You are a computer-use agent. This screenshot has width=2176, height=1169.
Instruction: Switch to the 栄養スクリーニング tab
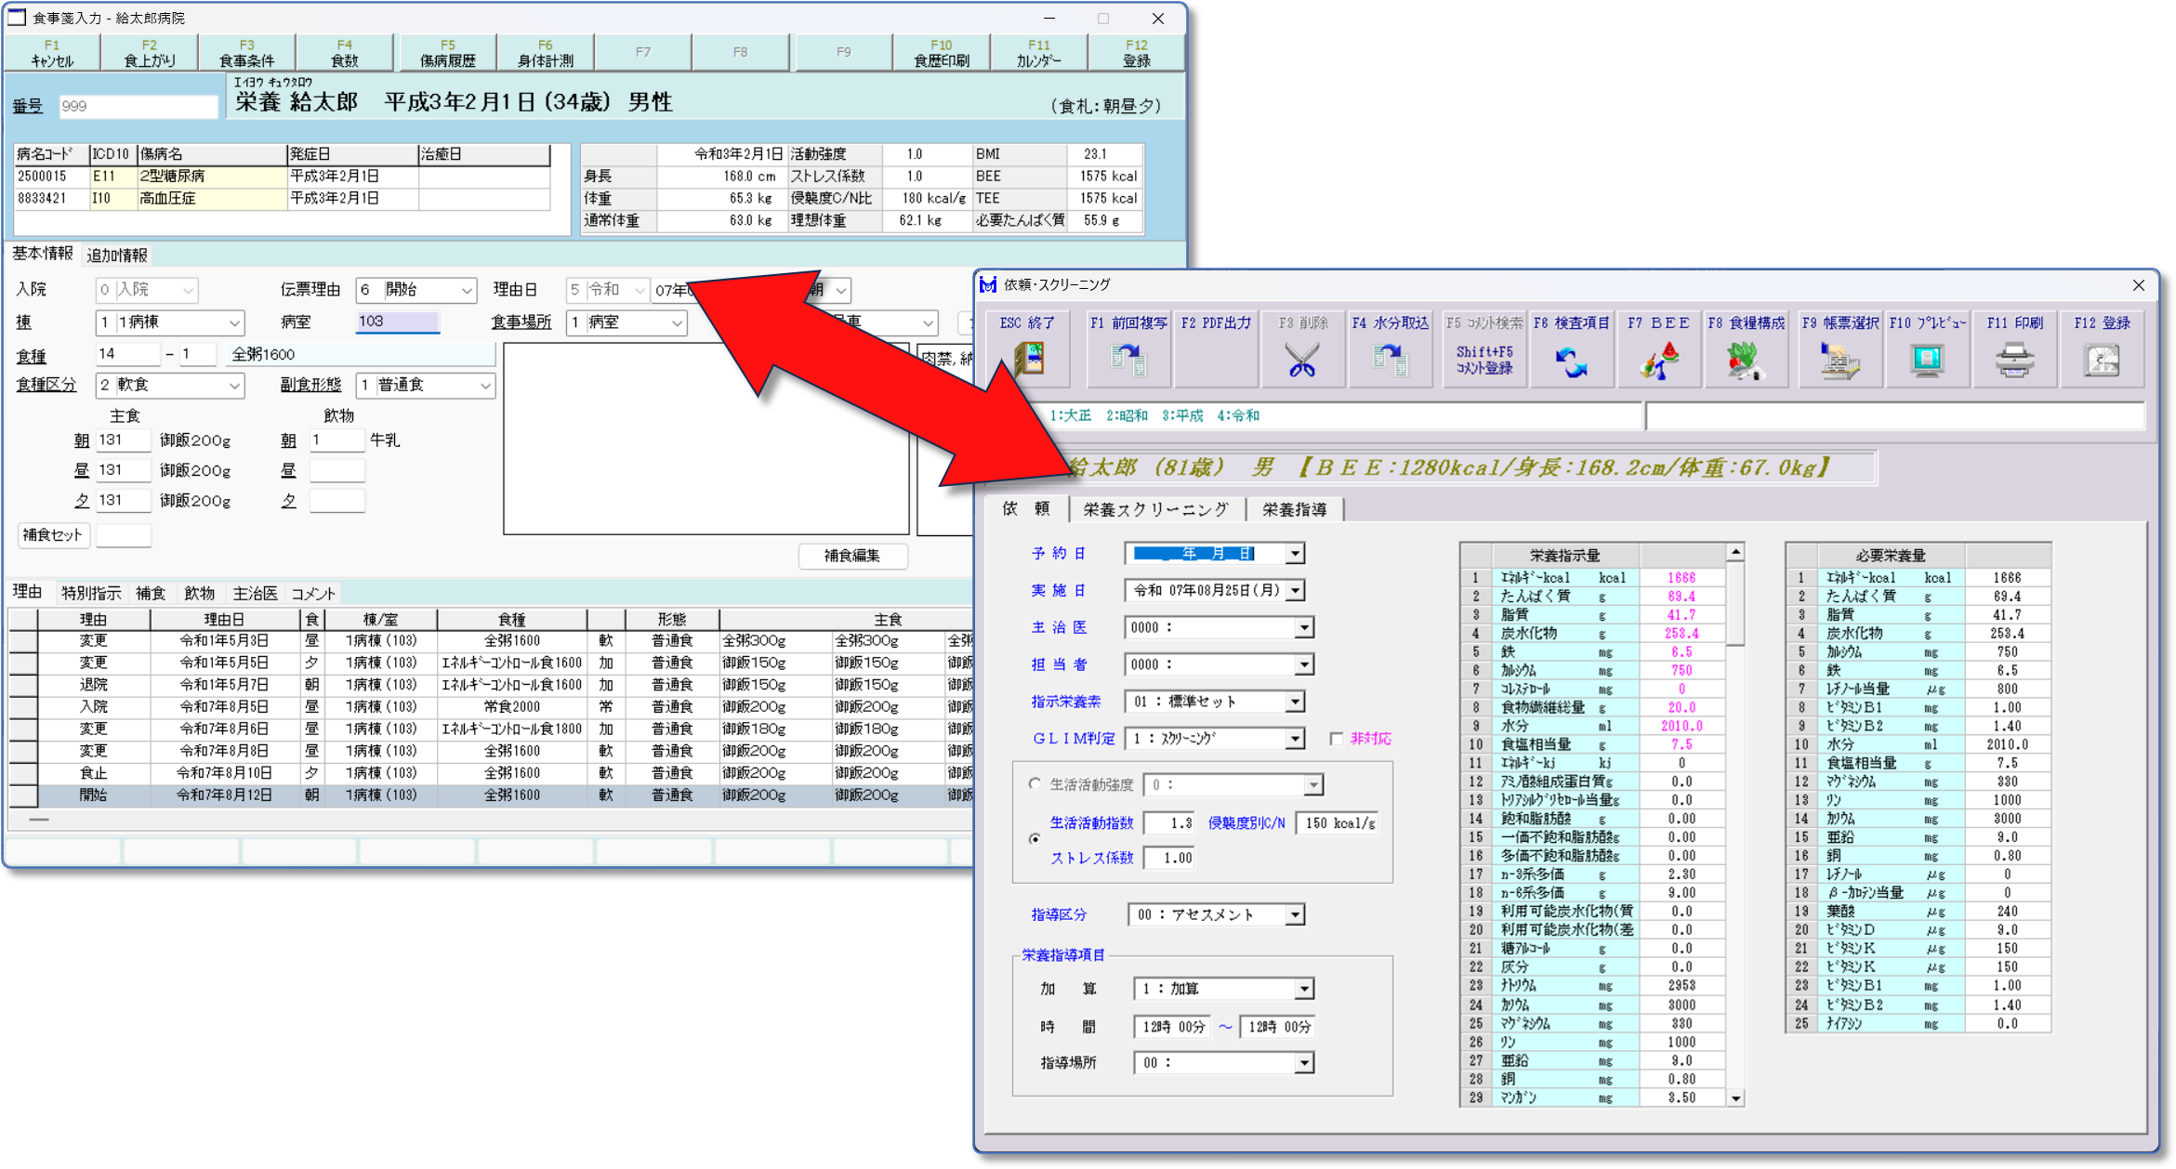(1155, 509)
